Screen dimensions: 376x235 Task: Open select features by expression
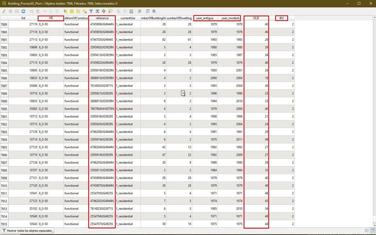coord(65,11)
